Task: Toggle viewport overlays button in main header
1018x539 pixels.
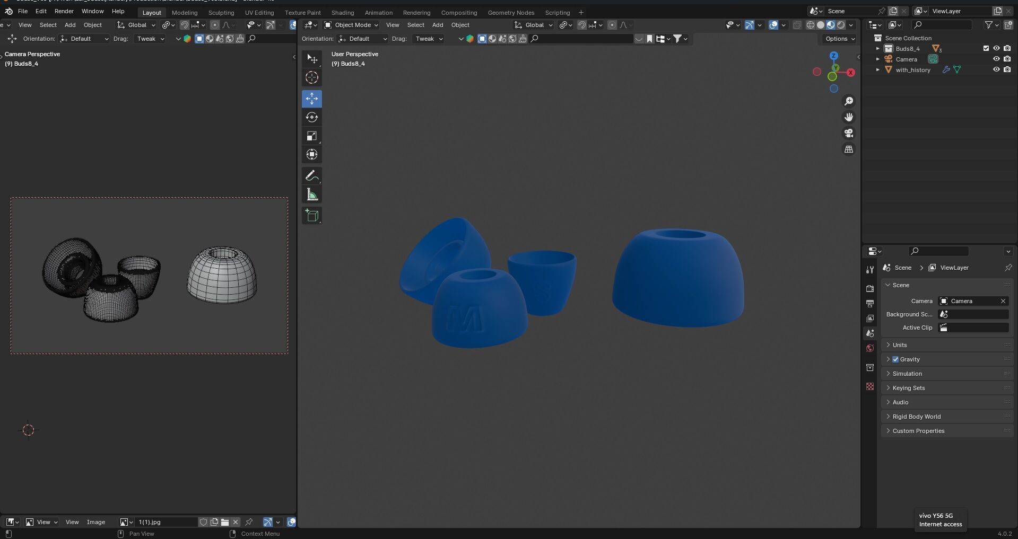Action: (x=773, y=25)
